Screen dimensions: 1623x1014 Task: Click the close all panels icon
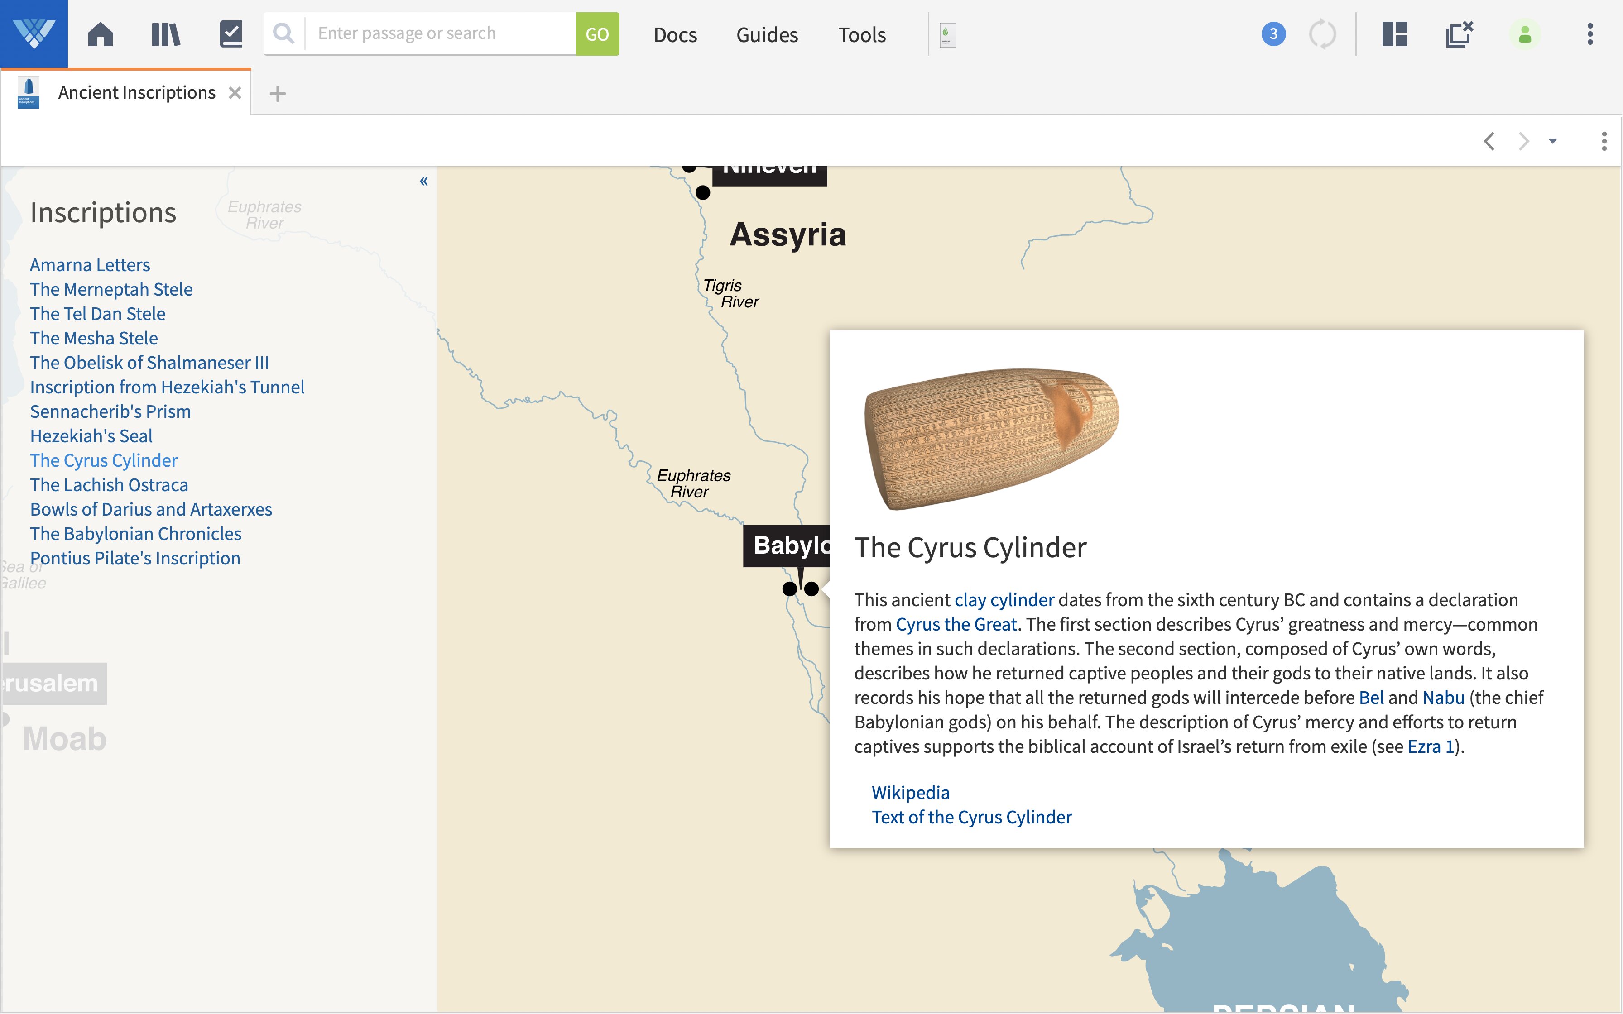click(1460, 34)
